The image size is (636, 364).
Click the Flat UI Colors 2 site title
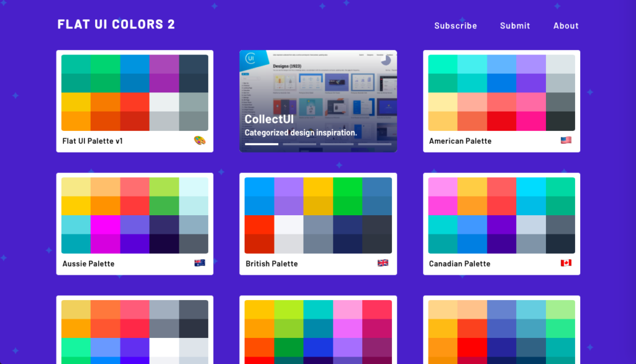[x=116, y=25]
